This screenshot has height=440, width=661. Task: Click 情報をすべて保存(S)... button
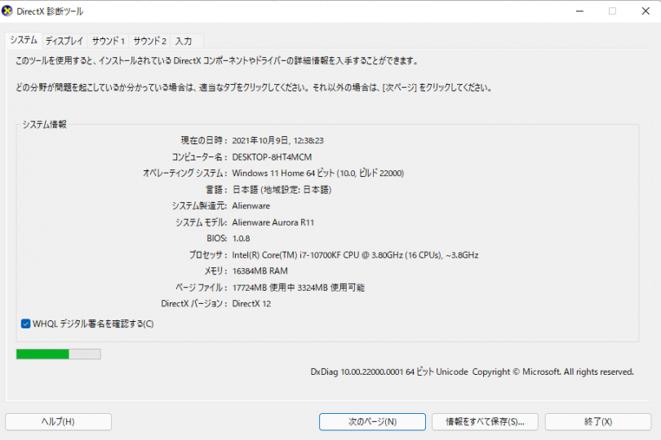485,422
